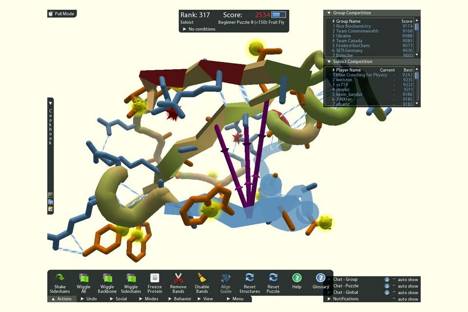This screenshot has height=312, width=468.
Task: Click the Pull Mode label
Action: click(64, 14)
